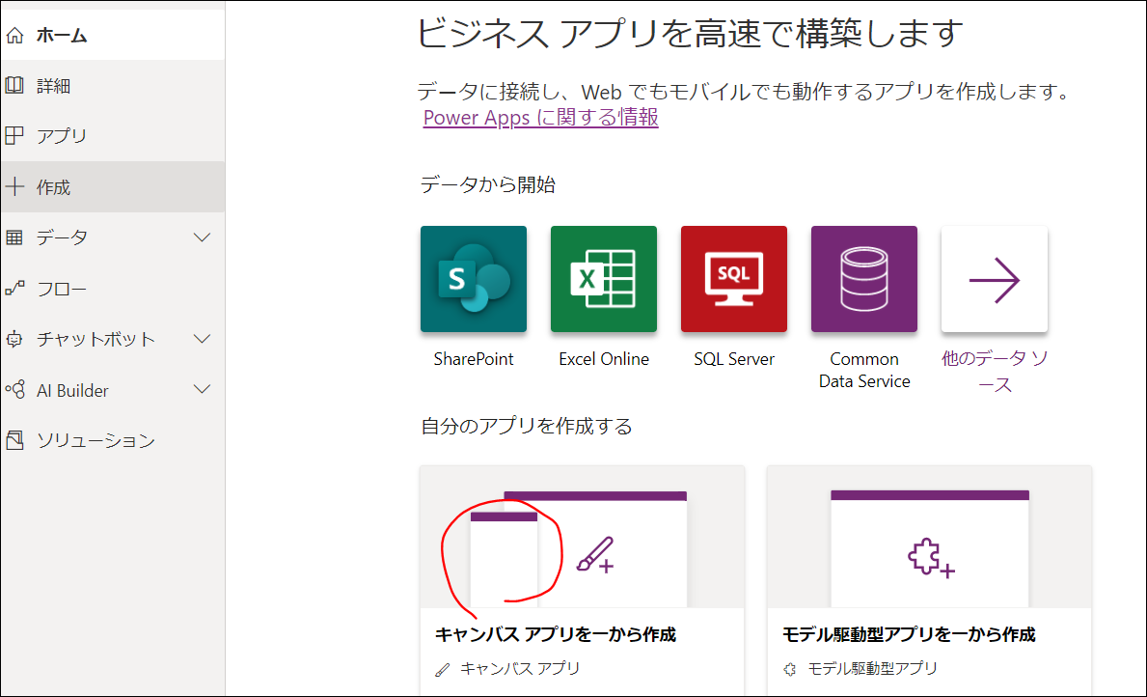Select the Excel Online tile
The image size is (1147, 697).
point(604,279)
